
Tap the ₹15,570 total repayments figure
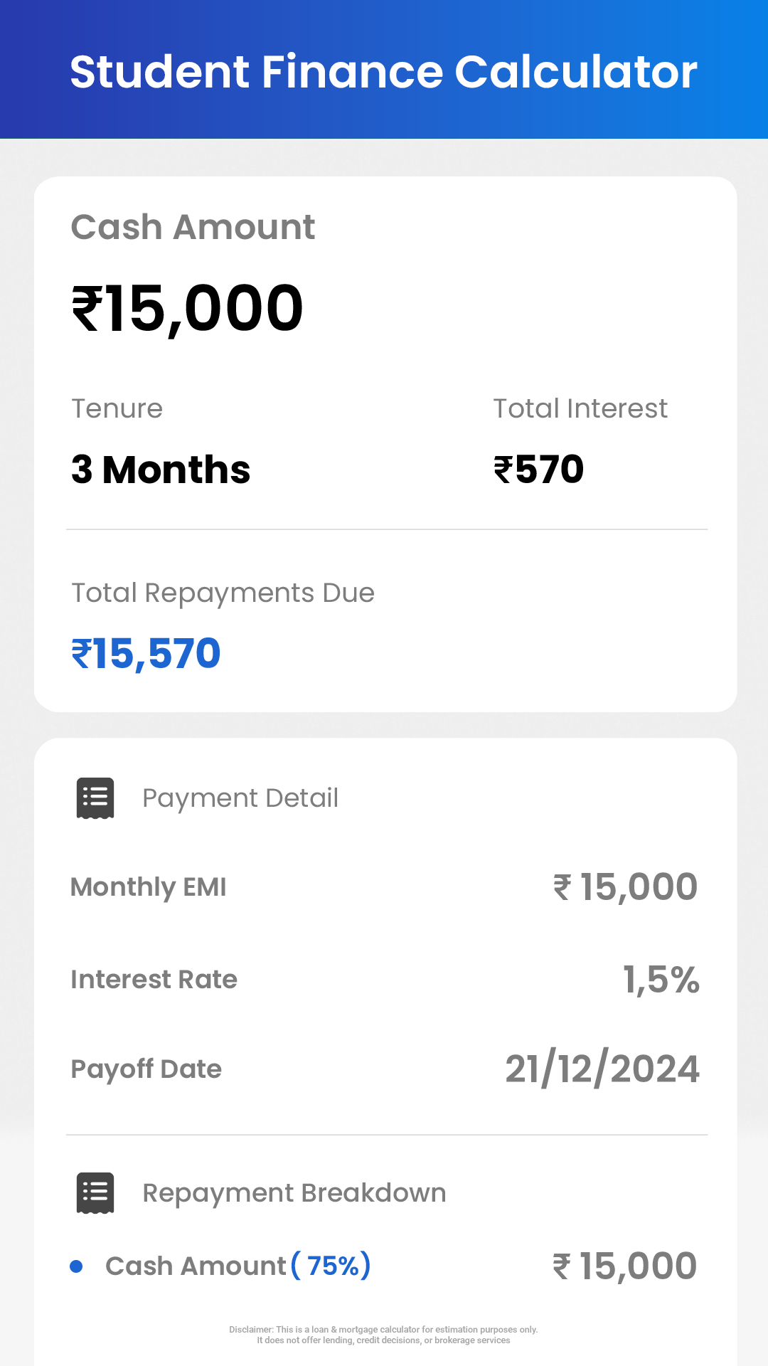click(146, 654)
